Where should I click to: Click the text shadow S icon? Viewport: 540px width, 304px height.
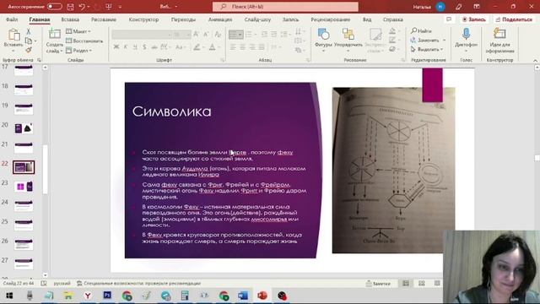point(144,47)
